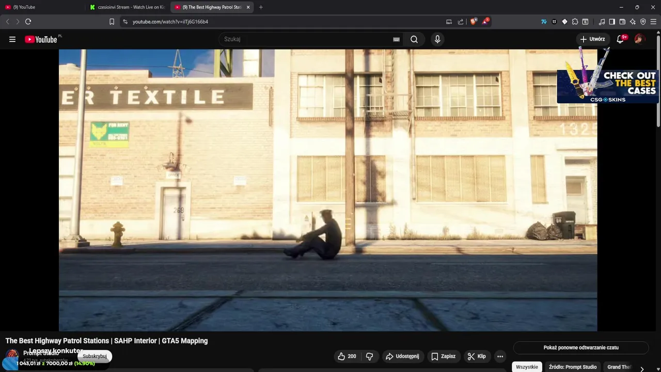
Task: Open Brave Wallet icon
Action: point(622,22)
